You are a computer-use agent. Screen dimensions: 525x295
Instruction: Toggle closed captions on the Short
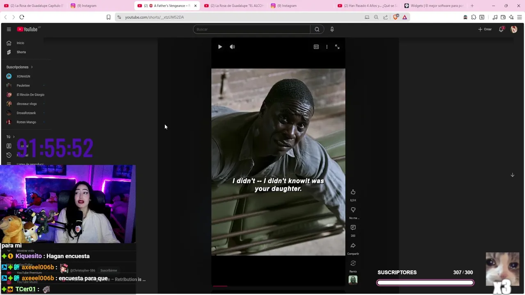[316, 47]
